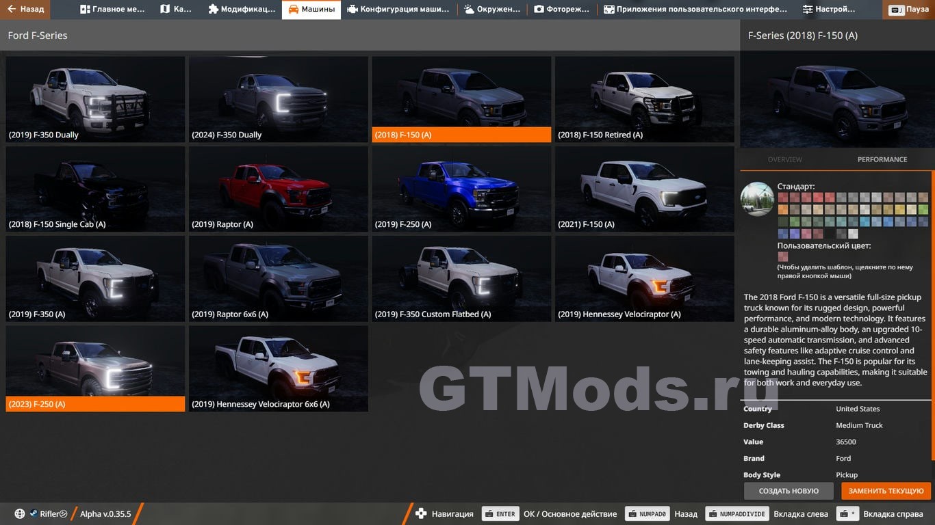Click the ЗАМЕНИТЬ ТЕКУЩУЮ button

(x=886, y=491)
